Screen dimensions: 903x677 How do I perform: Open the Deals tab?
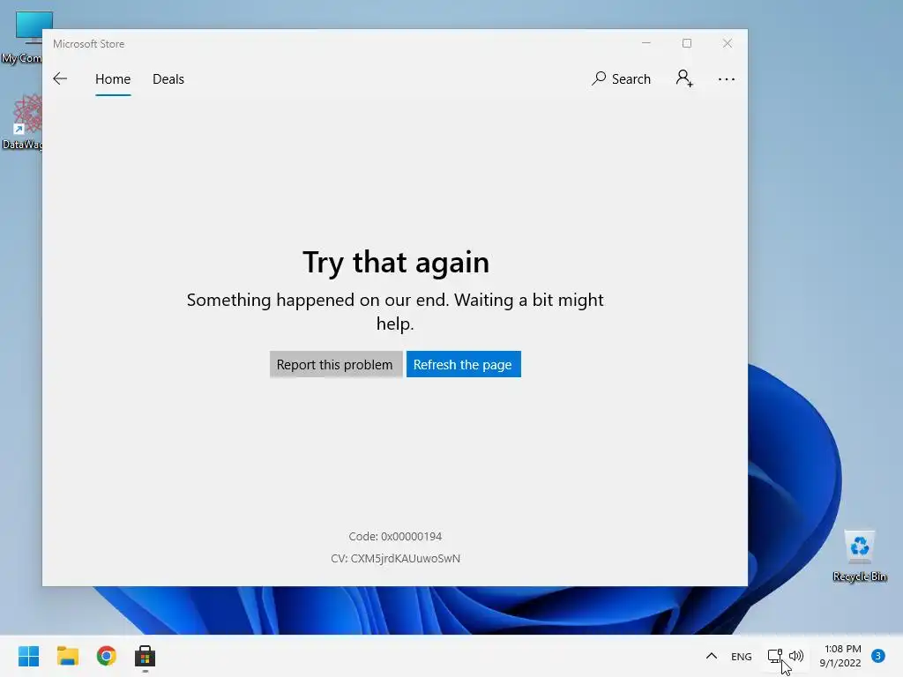(168, 78)
